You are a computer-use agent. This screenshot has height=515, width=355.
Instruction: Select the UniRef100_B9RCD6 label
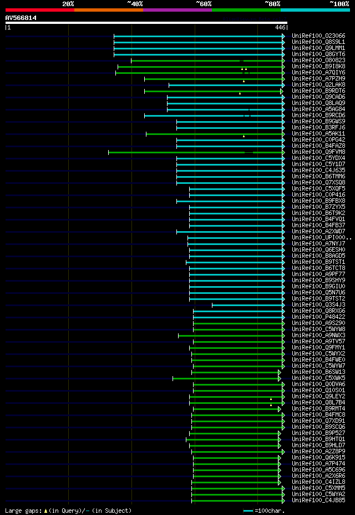318,116
